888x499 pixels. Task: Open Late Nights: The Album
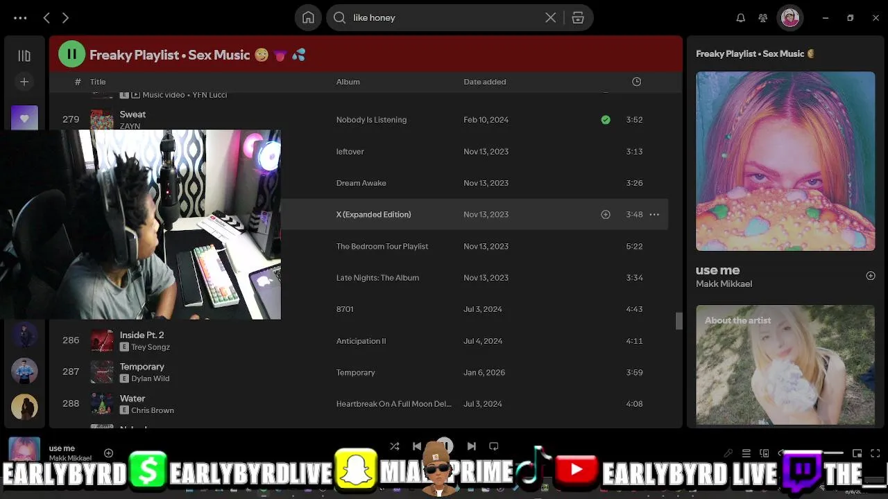point(377,278)
